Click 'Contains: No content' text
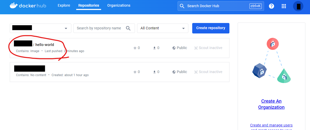This screenshot has width=310, height=130. 31,75
